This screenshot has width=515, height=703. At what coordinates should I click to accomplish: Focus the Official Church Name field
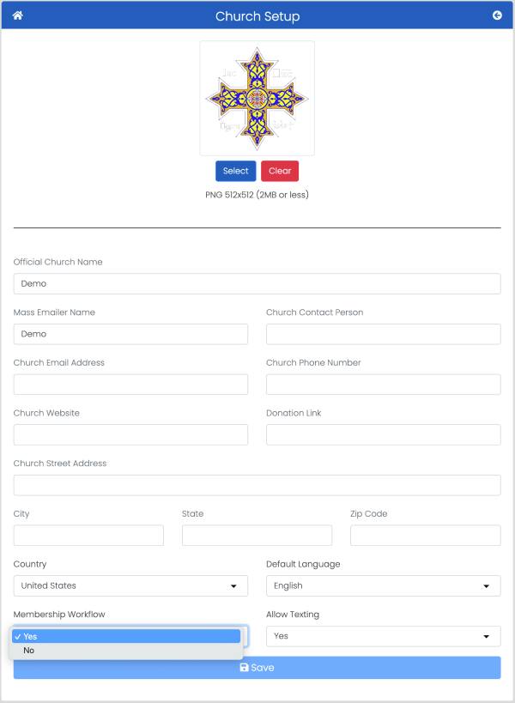[257, 284]
